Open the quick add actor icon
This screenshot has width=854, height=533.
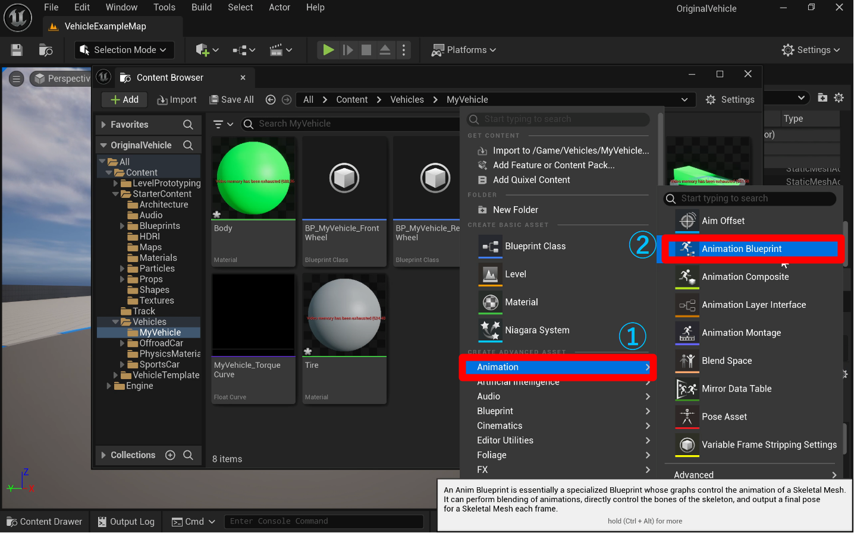(207, 50)
